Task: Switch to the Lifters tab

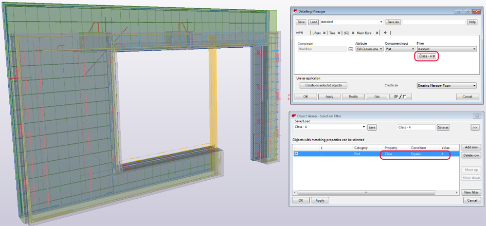Action: (x=316, y=33)
